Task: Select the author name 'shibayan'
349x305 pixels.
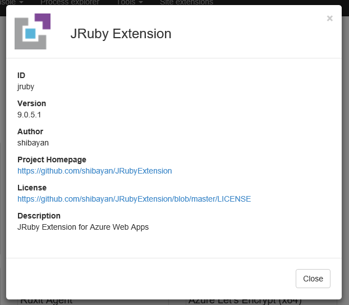Action: 33,143
